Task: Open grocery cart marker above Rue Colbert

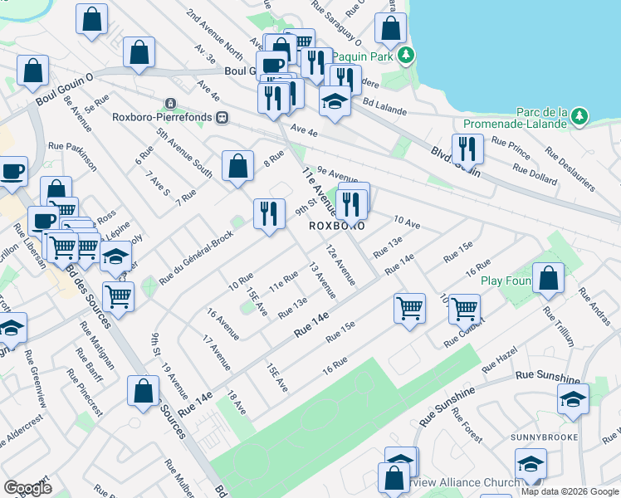Action: click(x=465, y=310)
